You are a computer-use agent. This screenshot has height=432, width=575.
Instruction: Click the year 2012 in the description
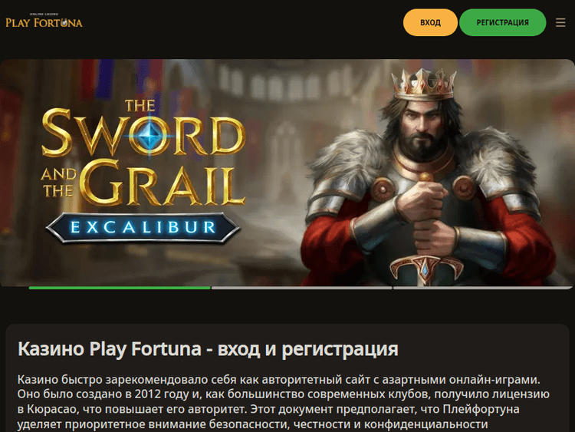[x=147, y=394]
